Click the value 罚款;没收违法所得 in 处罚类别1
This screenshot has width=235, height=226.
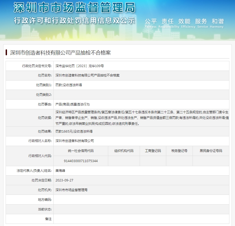[x=69, y=85]
